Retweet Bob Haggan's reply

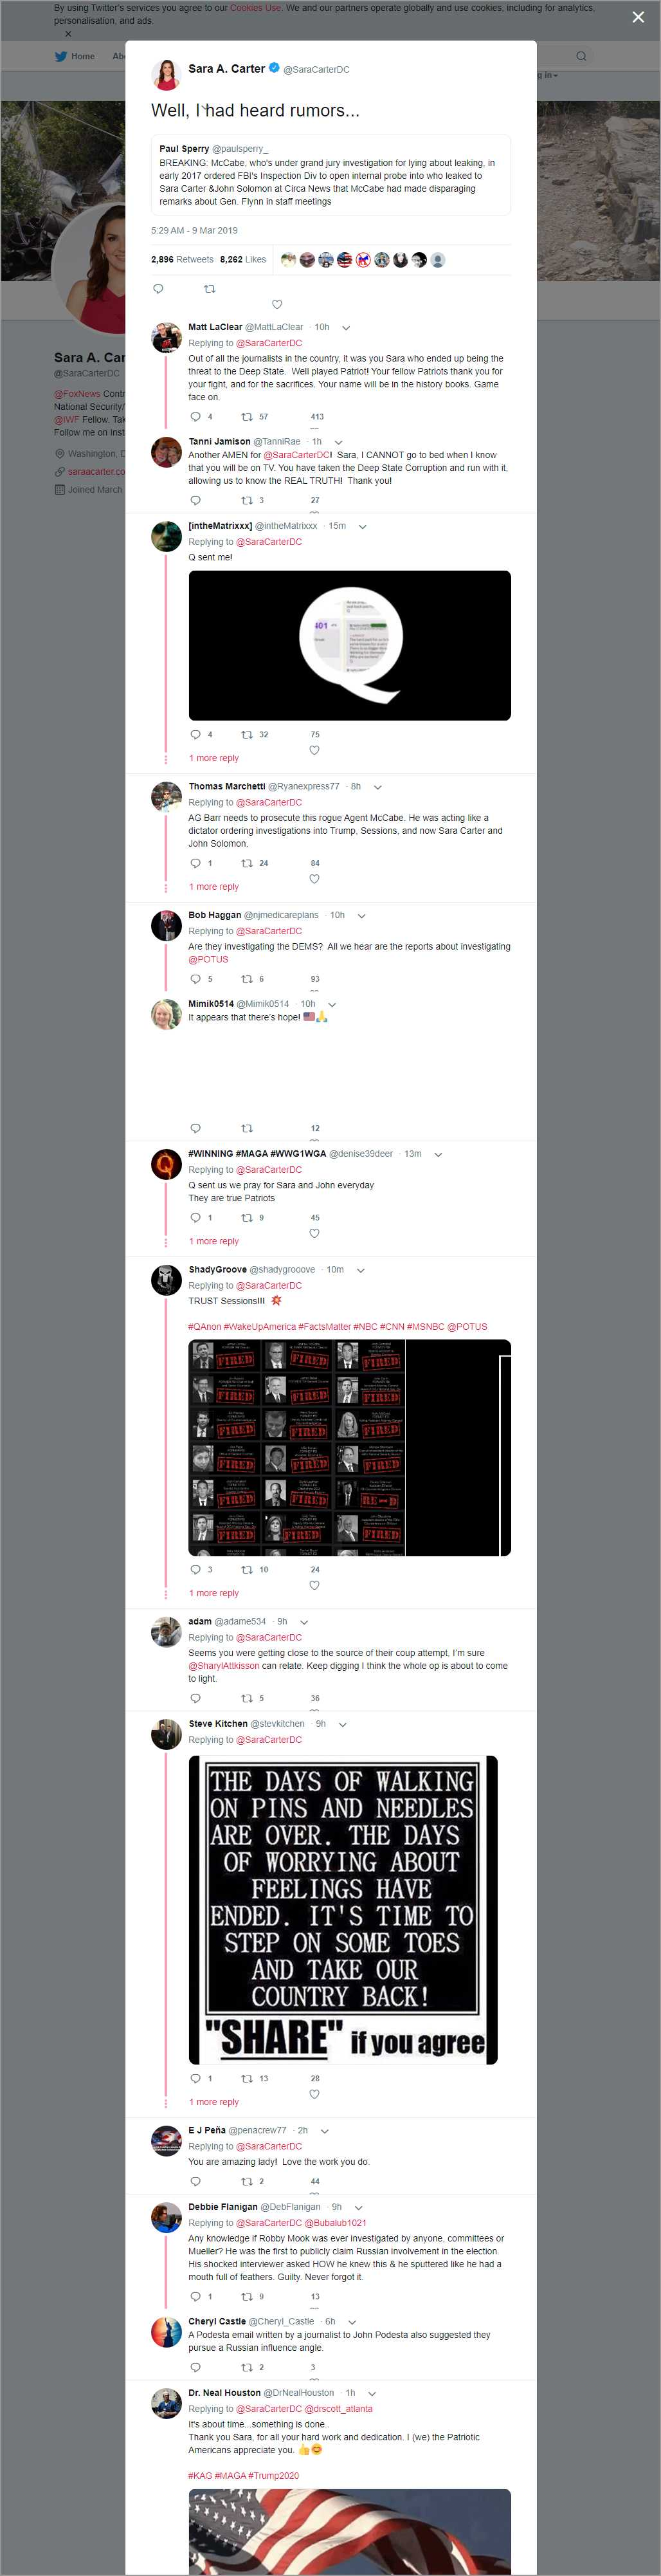coord(246,979)
